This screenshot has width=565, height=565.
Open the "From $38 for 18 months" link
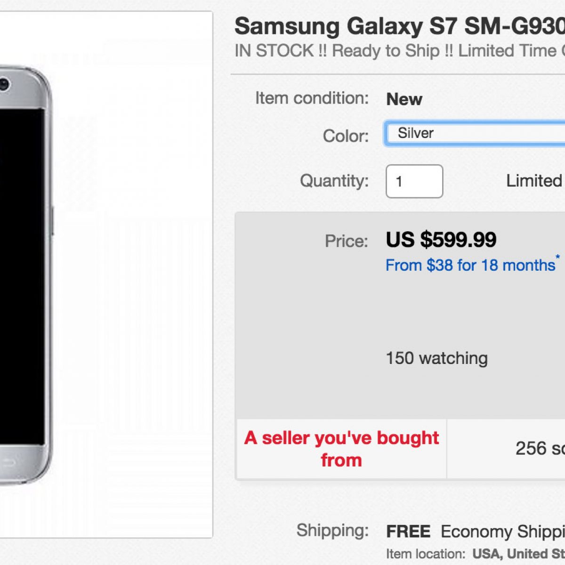[x=470, y=266]
